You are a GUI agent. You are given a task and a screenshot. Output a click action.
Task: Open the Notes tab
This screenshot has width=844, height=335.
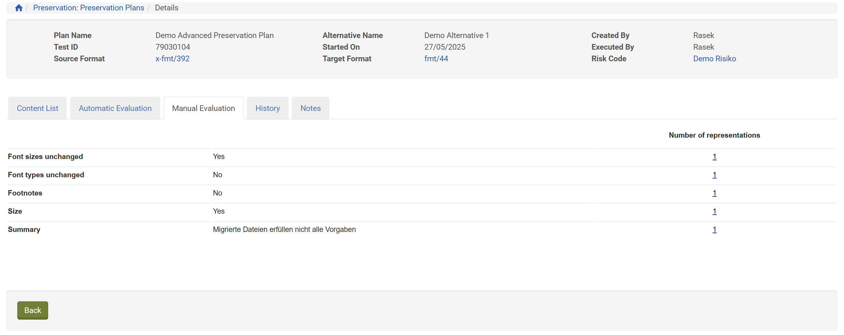coord(310,108)
